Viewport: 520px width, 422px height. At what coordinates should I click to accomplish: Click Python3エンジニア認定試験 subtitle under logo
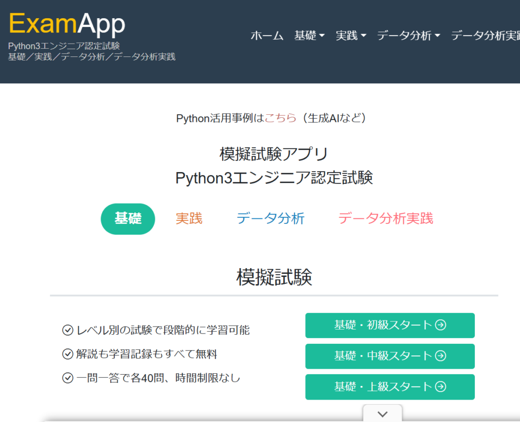pos(64,46)
